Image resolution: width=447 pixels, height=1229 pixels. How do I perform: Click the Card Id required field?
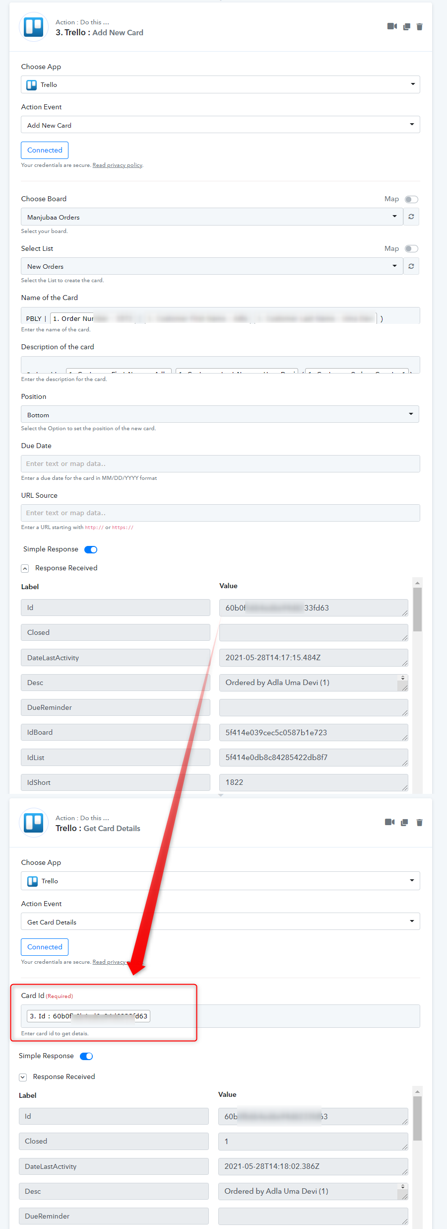pyautogui.click(x=220, y=1016)
